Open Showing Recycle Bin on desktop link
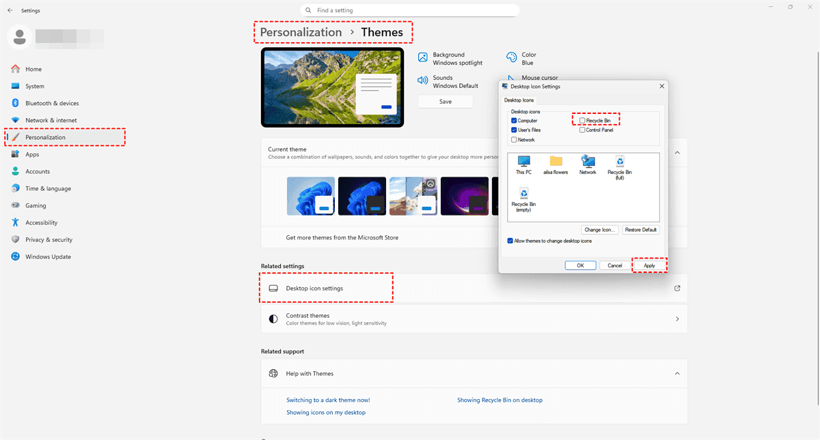 [x=500, y=400]
